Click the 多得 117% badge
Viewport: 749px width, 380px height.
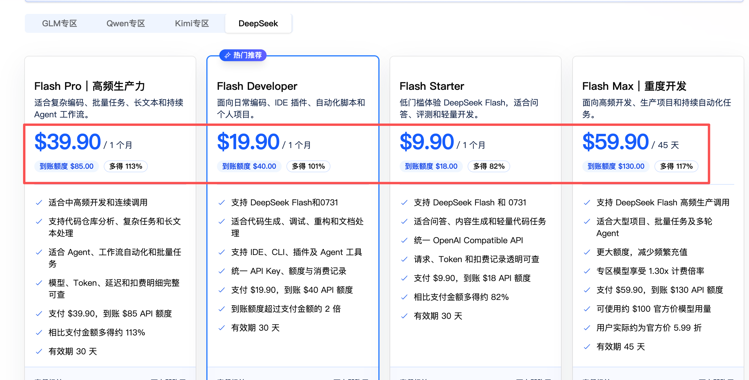(x=677, y=166)
